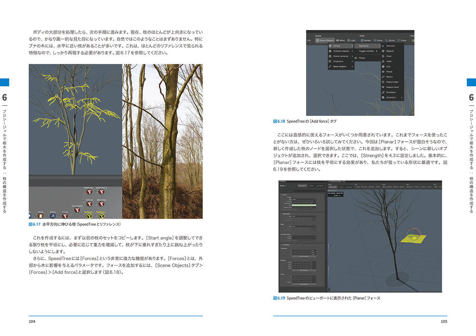This screenshot has height=336, width=476.
Task: Click the Reset scaling button
Action: coord(304,284)
